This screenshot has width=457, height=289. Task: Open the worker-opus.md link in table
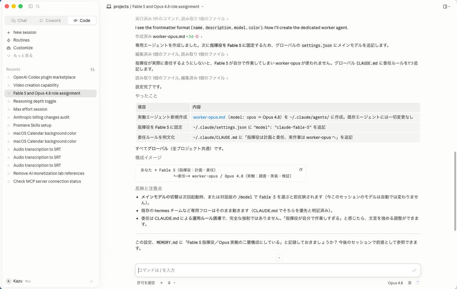point(209,117)
